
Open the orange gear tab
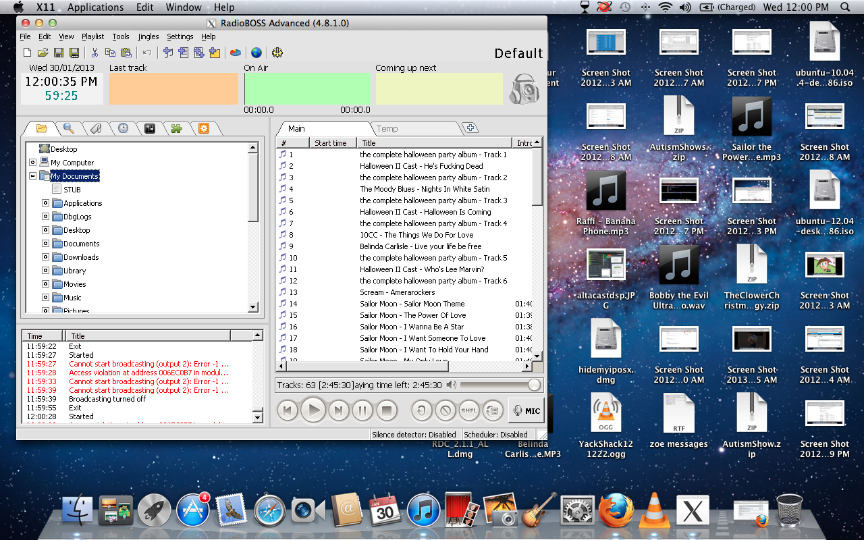pos(203,128)
